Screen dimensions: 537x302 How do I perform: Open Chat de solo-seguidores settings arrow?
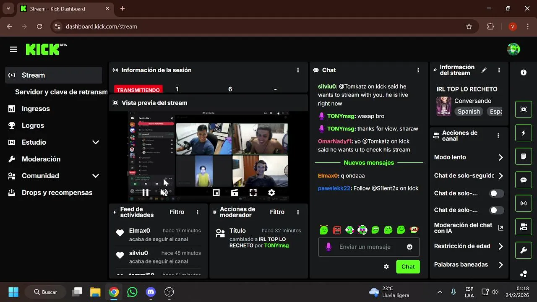click(x=501, y=176)
